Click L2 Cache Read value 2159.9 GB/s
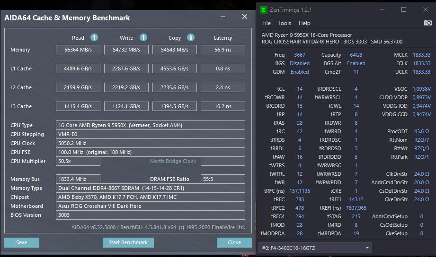This screenshot has width=436, height=257. click(78, 87)
